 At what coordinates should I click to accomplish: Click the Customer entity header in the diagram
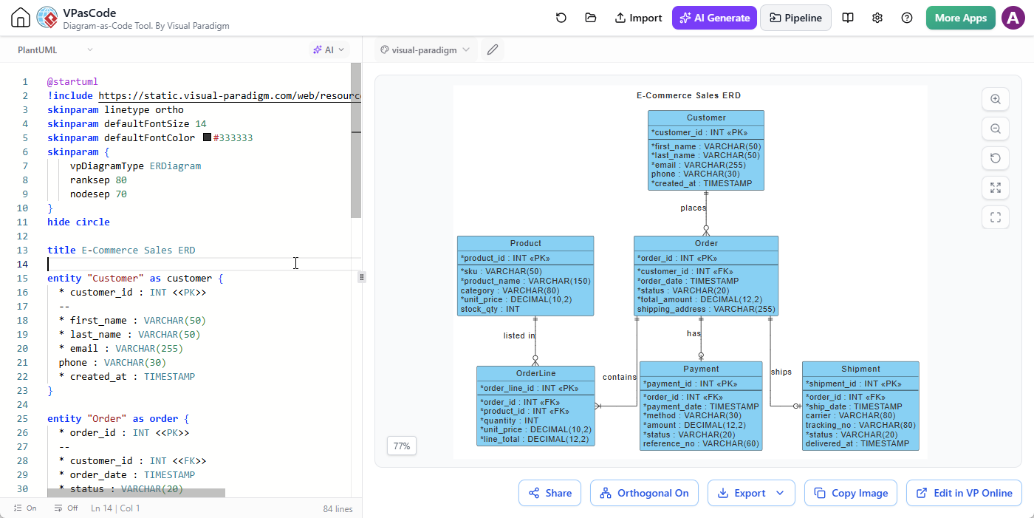(706, 117)
